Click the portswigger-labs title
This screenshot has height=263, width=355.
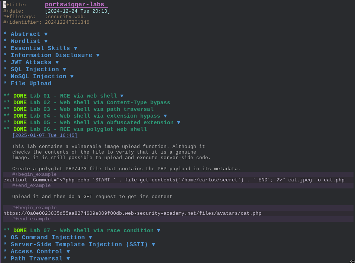click(x=75, y=4)
